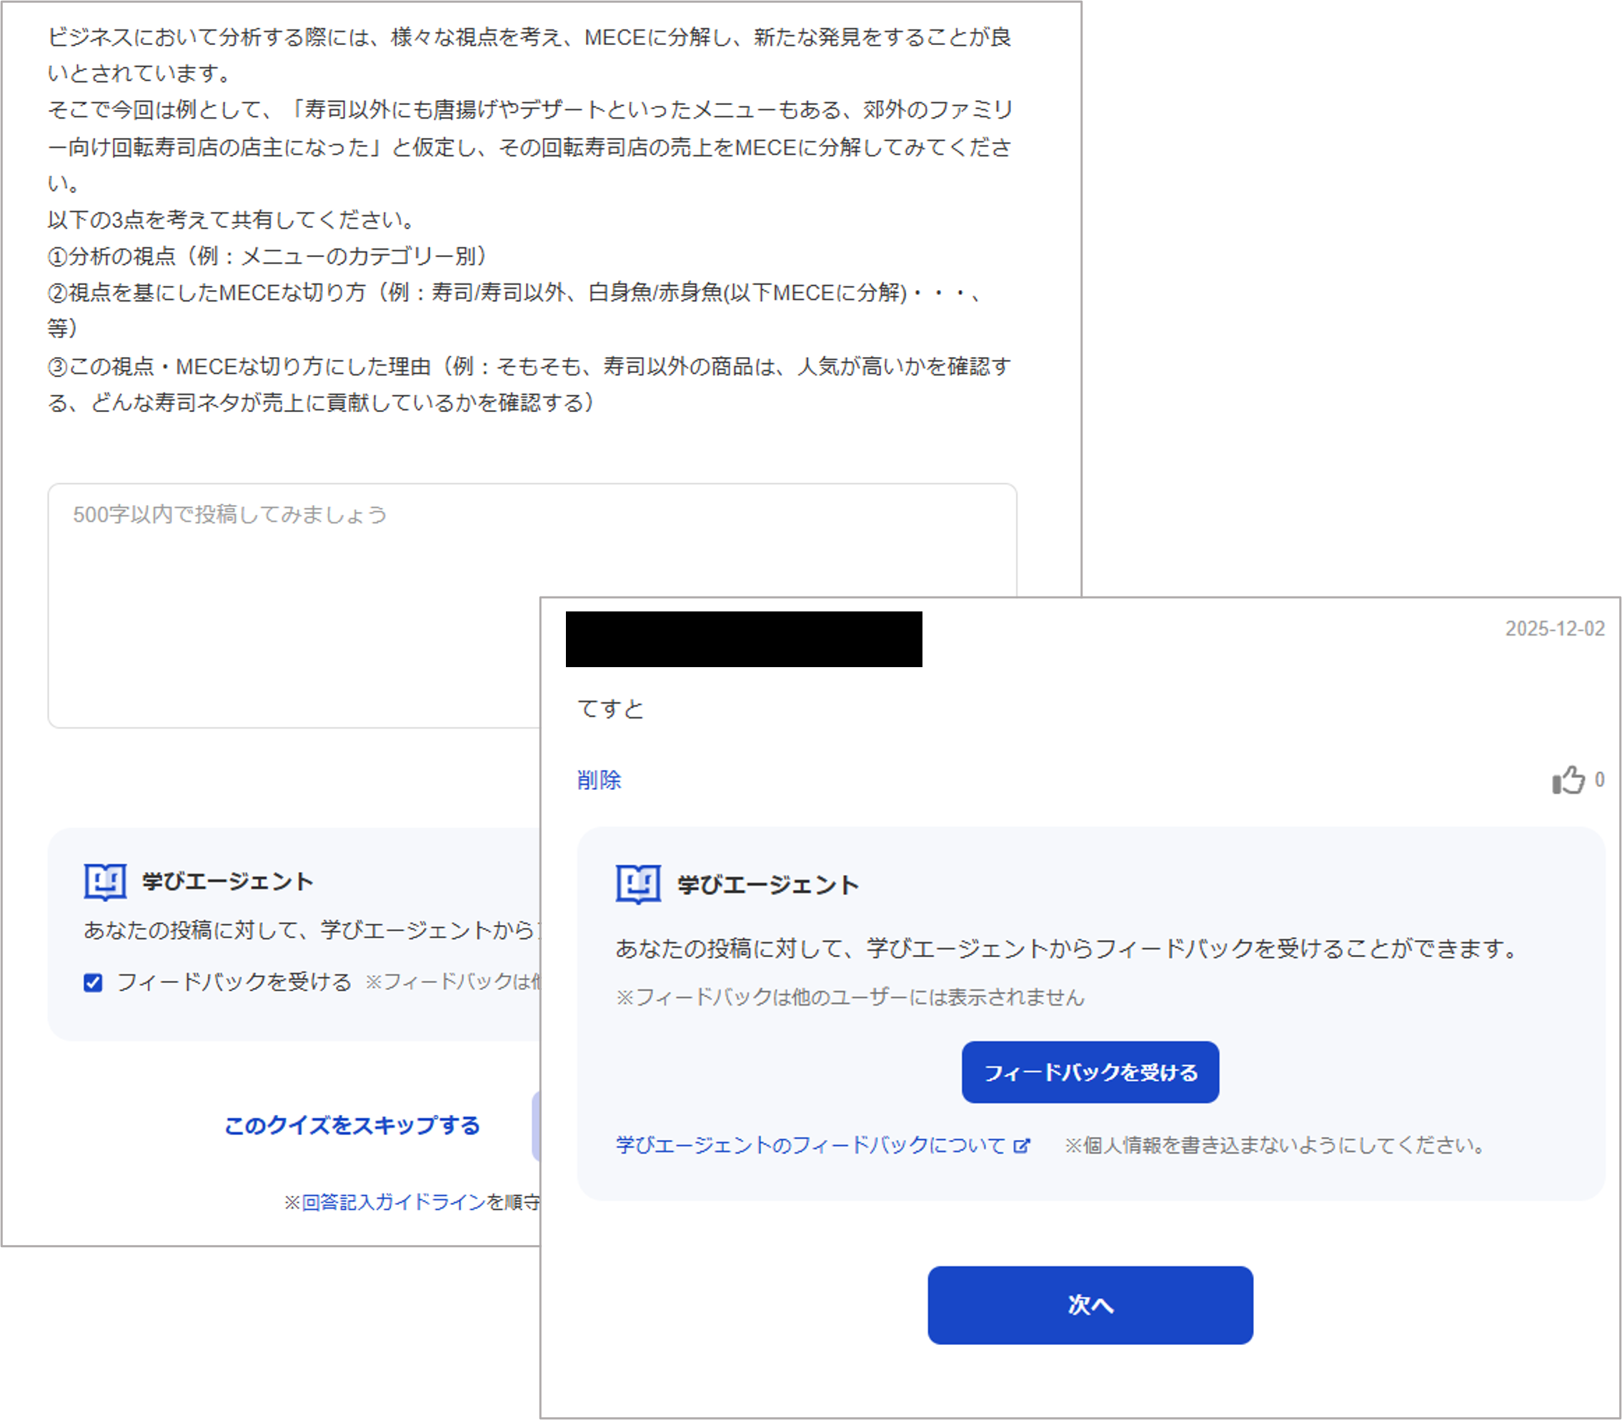Click the 学びエージェント book icon in front panel
The image size is (1622, 1420).
638,884
